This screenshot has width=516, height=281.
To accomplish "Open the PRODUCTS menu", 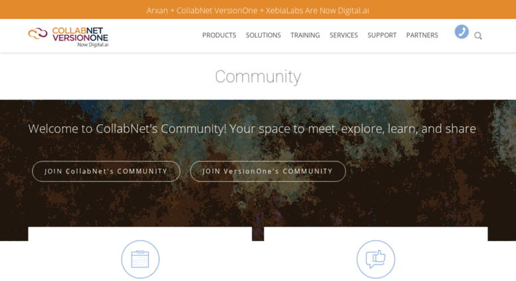I will click(x=219, y=35).
